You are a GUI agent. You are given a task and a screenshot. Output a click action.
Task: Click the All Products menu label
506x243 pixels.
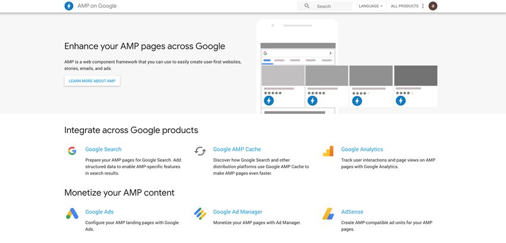(404, 6)
